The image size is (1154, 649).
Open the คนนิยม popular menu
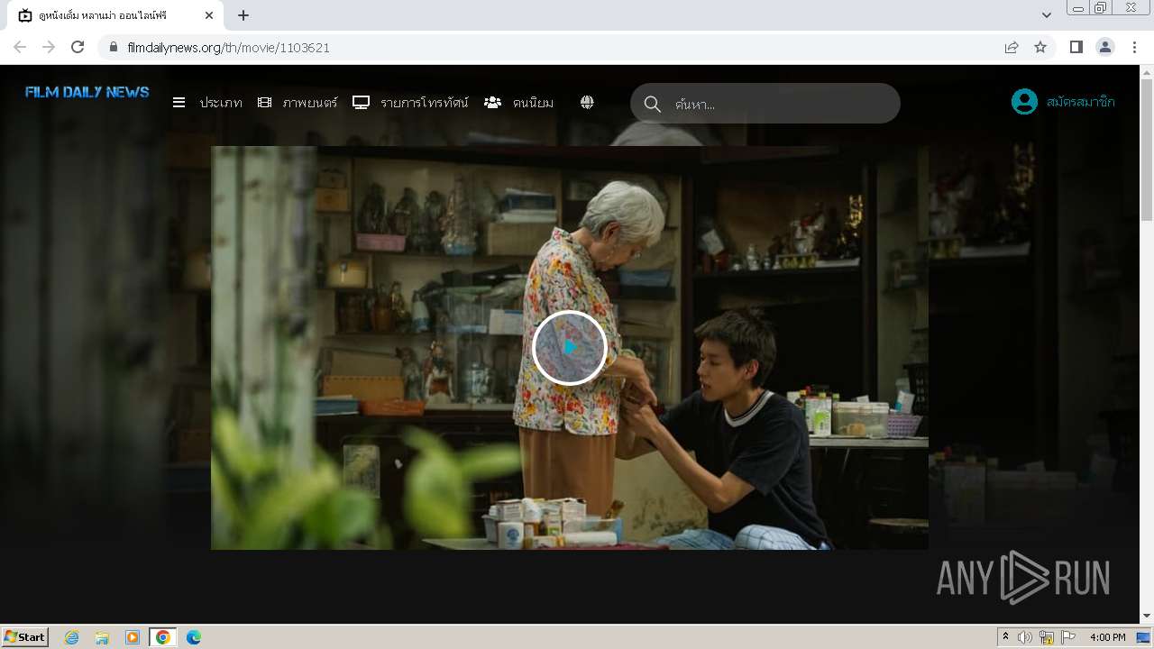click(519, 103)
